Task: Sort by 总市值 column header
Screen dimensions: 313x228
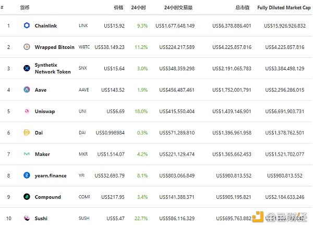Action: pyautogui.click(x=243, y=8)
